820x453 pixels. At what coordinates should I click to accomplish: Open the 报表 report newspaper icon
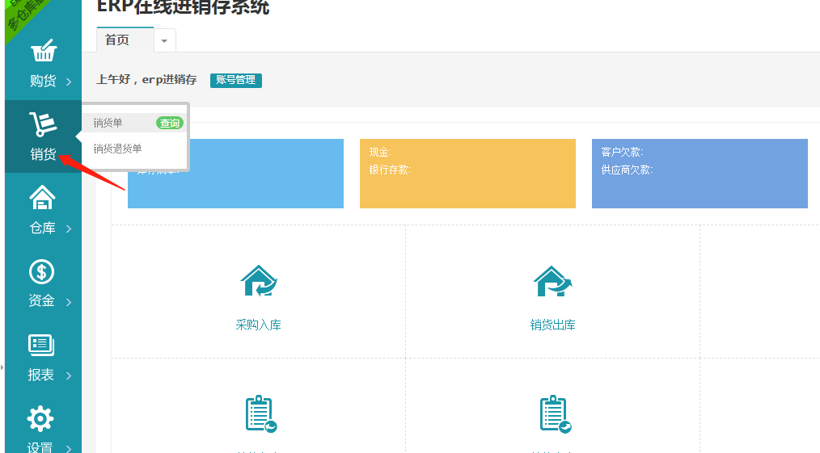click(41, 346)
